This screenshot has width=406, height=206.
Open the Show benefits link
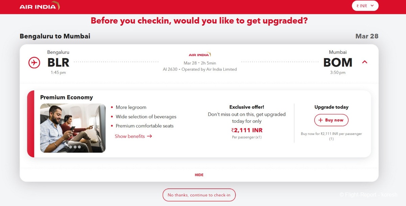pyautogui.click(x=133, y=136)
